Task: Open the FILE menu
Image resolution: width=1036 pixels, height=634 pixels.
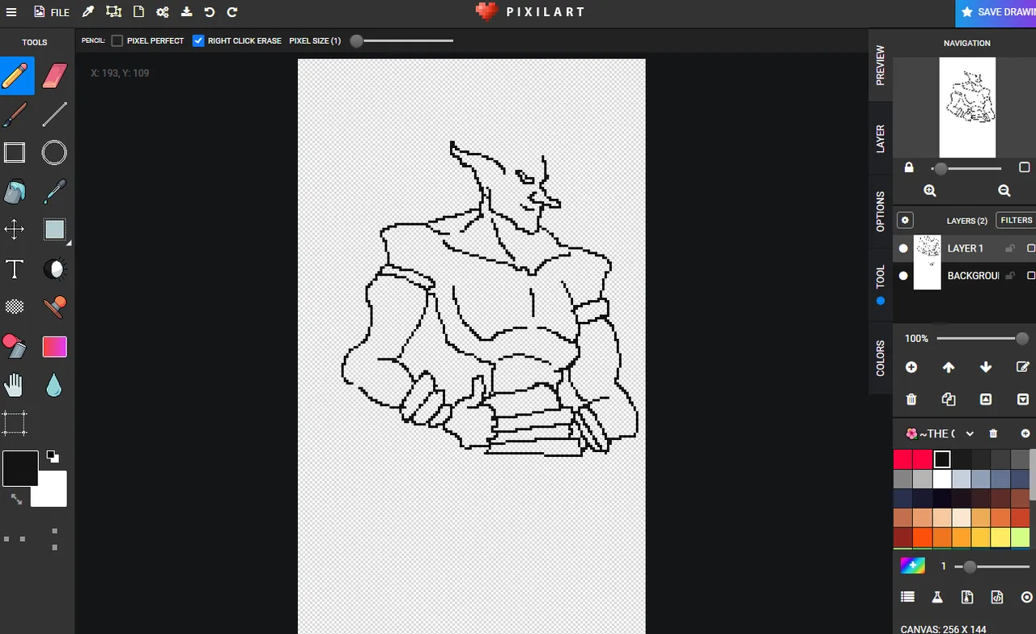Action: (x=52, y=12)
